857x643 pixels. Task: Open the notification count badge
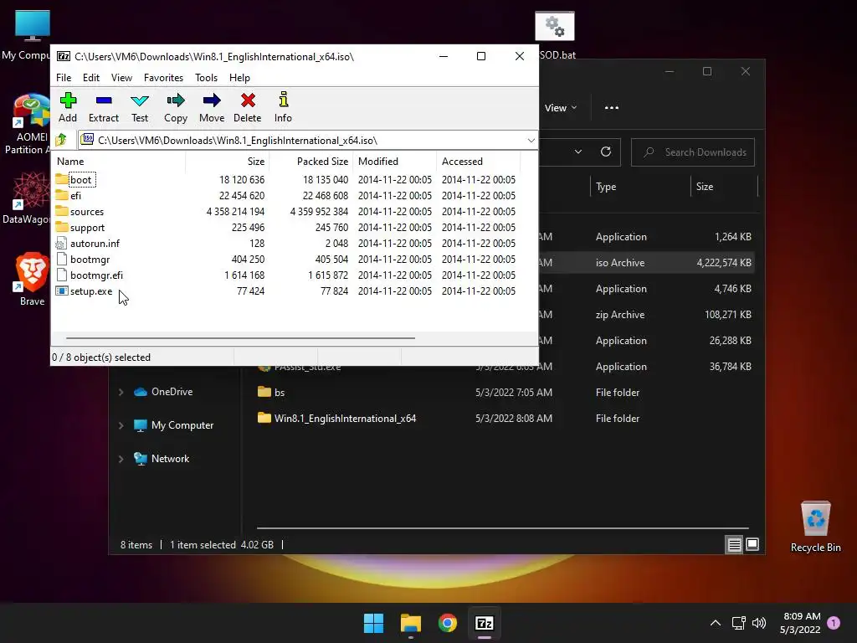(x=834, y=623)
